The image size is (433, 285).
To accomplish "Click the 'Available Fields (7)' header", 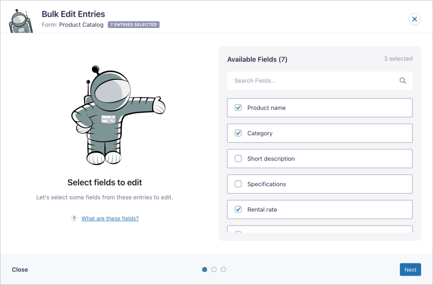I will pyautogui.click(x=257, y=59).
